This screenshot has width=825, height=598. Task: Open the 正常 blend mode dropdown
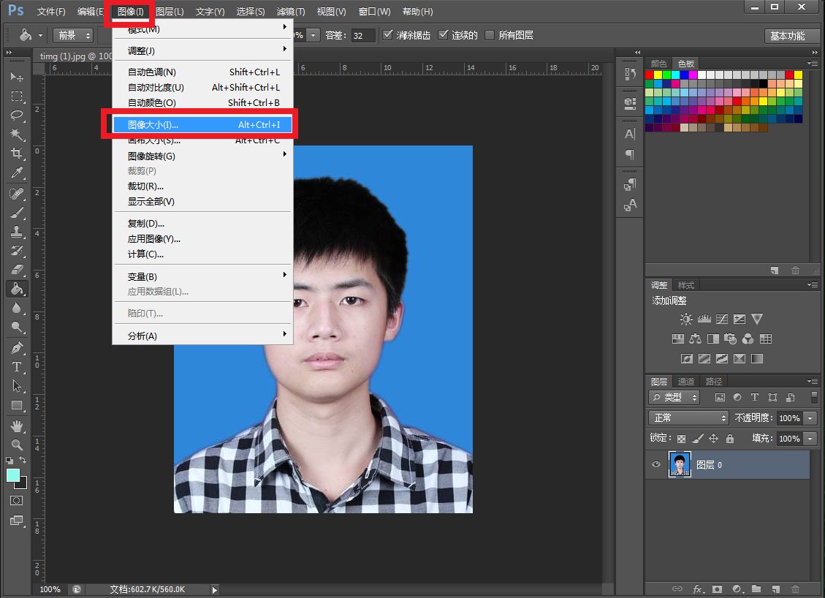[689, 418]
